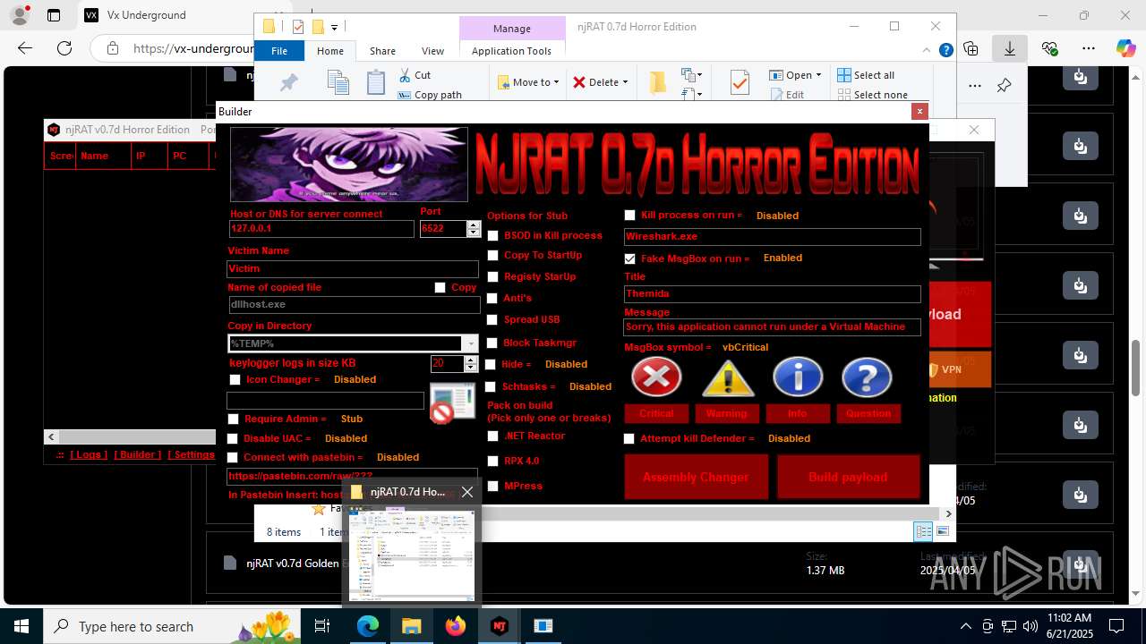Toggle the Icon Changer checkbox

click(x=235, y=380)
